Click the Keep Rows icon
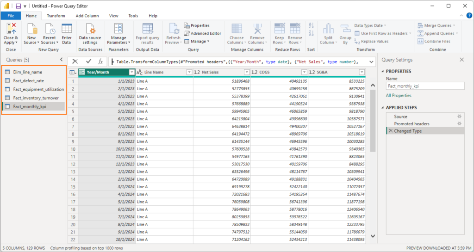 [279, 29]
